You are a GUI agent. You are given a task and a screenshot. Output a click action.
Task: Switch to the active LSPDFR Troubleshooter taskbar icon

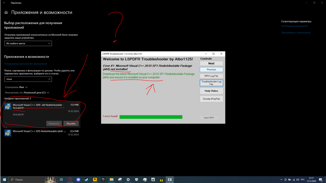point(170,180)
